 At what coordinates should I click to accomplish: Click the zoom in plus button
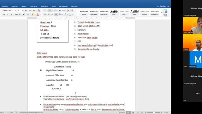161,113
